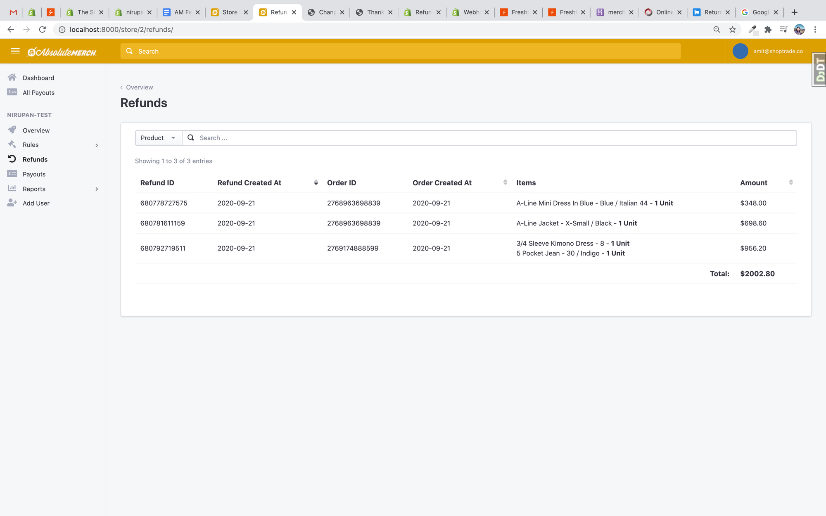Sort by Order Created At column
This screenshot has height=516, width=826.
tap(505, 182)
